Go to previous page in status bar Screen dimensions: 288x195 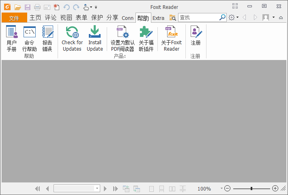47,189
